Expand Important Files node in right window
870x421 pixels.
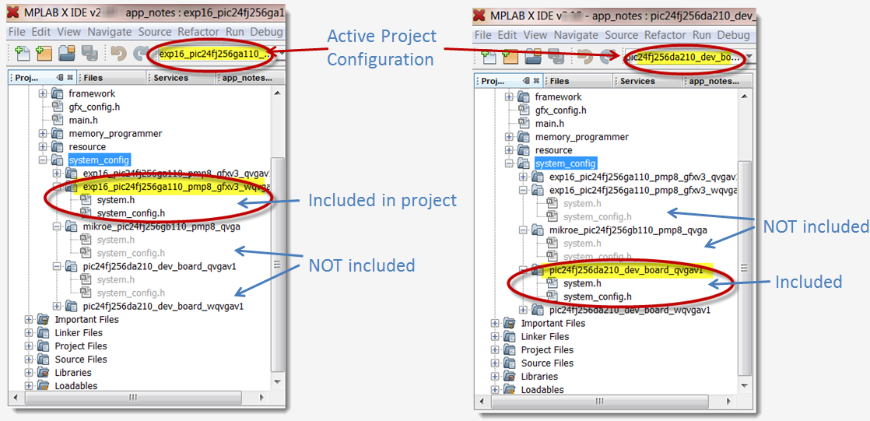496,323
